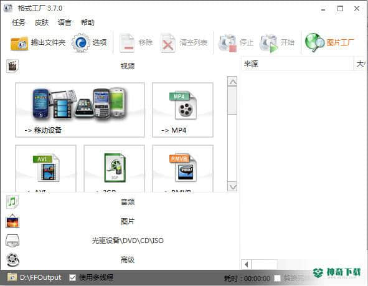Open 选项 options gear icon

coord(81,43)
